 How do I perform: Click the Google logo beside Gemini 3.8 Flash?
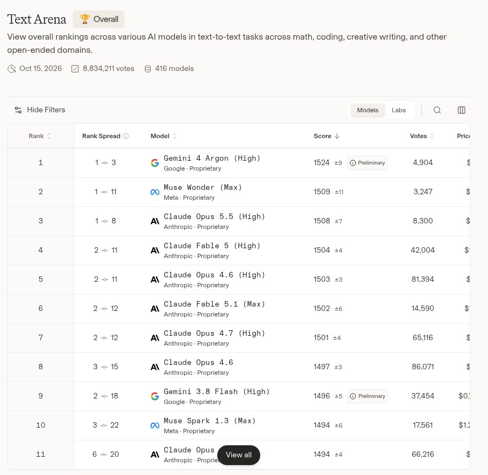(155, 396)
